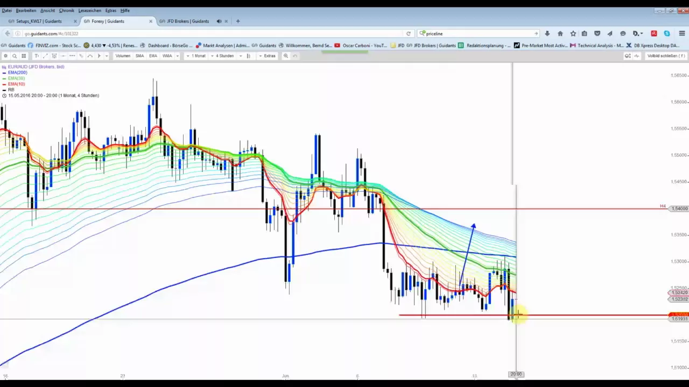Screen dimensions: 689x387
Task: Open the Hilfe menu
Action: pyautogui.click(x=125, y=10)
